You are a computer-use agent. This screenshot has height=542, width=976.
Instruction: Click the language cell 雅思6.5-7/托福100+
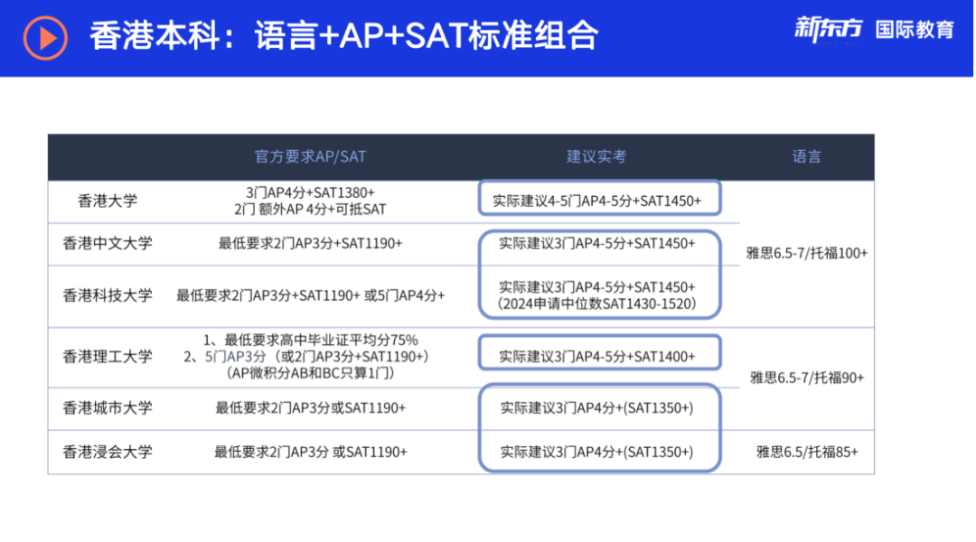pos(807,253)
